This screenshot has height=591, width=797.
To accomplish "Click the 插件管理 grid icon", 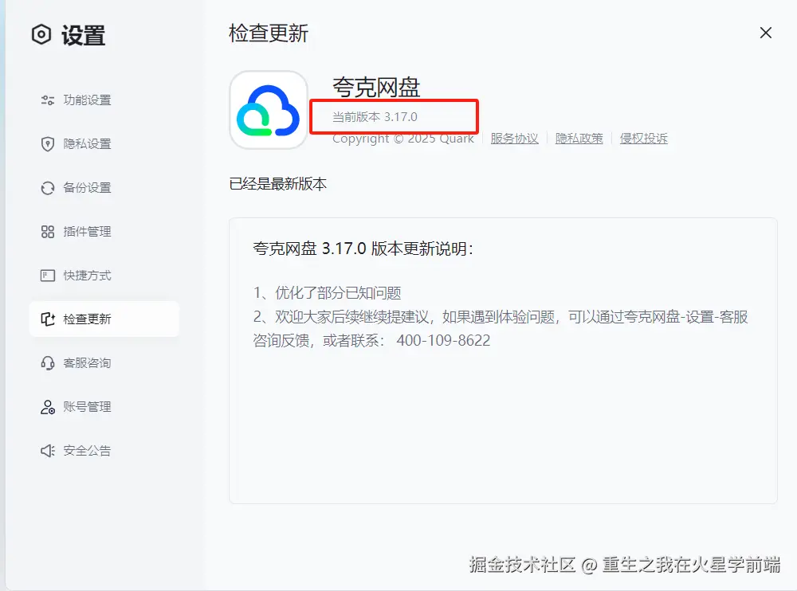I will (47, 232).
